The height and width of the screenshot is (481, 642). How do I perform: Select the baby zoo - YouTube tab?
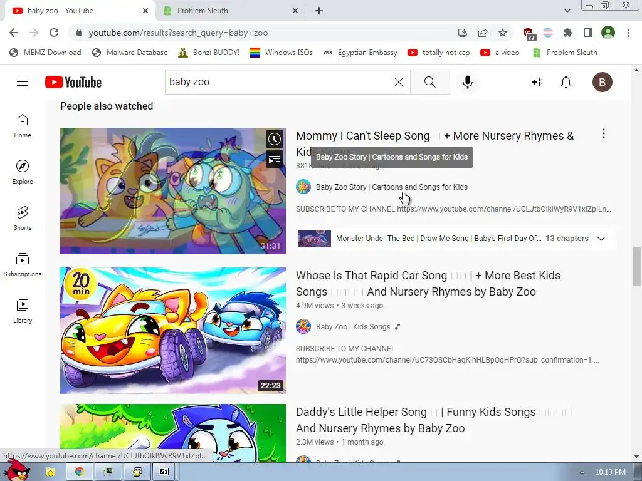[x=80, y=11]
